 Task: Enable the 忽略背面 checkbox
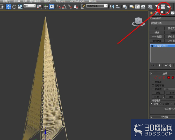pyautogui.click(x=153, y=85)
